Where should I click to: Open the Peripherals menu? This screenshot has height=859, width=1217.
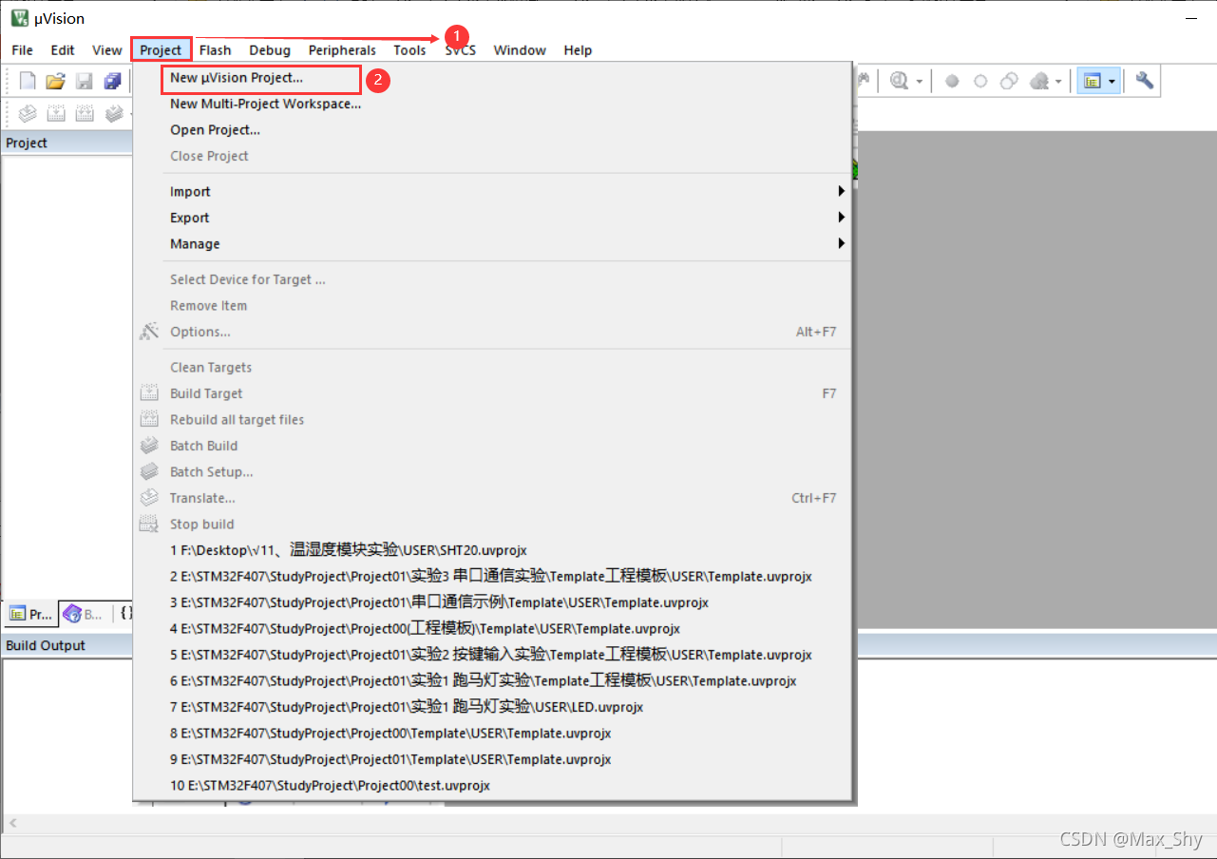click(x=342, y=50)
